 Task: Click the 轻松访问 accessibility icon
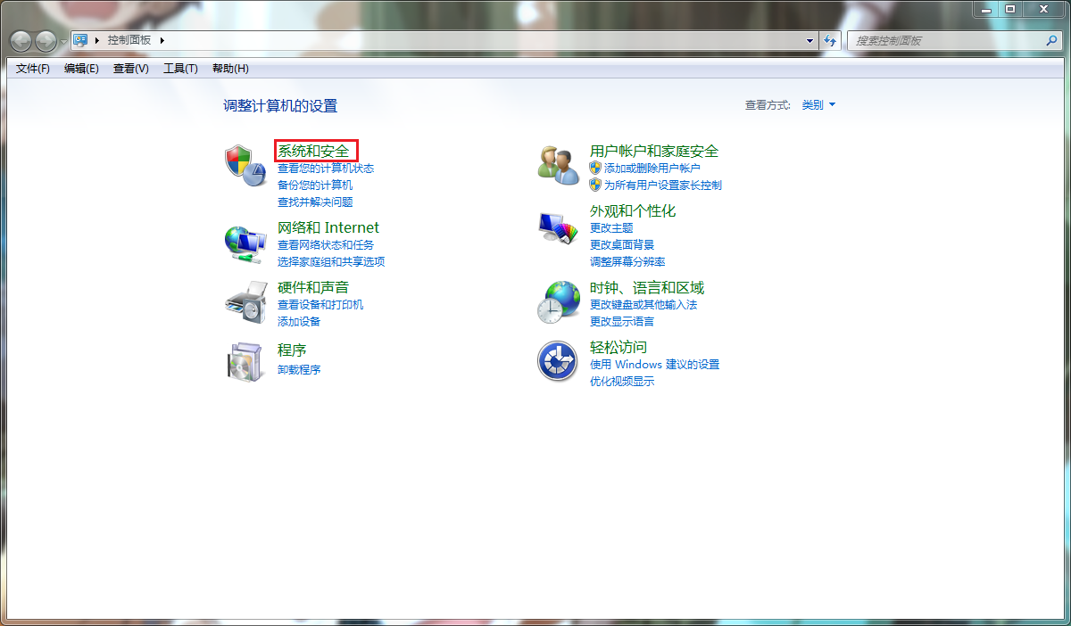[x=557, y=362]
